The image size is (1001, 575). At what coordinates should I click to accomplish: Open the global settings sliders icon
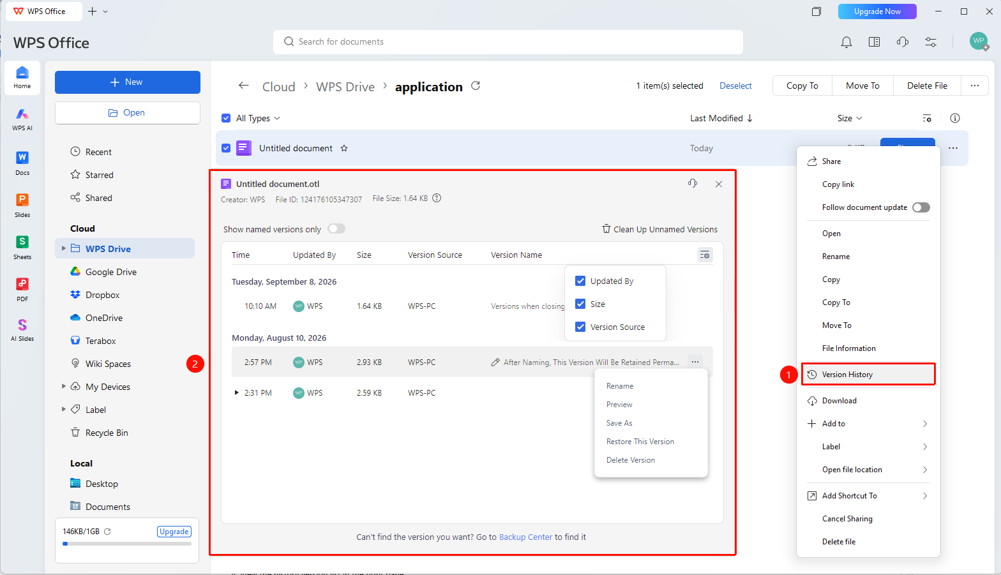pyautogui.click(x=931, y=42)
